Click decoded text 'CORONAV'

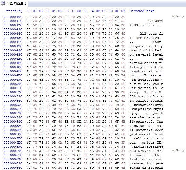pyautogui.click(x=156, y=21)
